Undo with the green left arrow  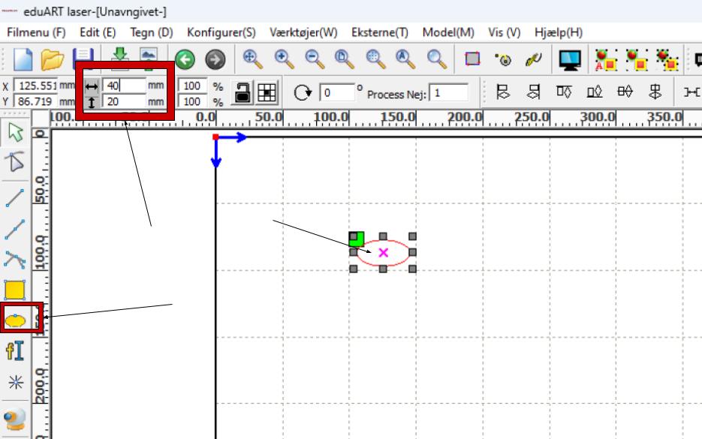coord(185,59)
